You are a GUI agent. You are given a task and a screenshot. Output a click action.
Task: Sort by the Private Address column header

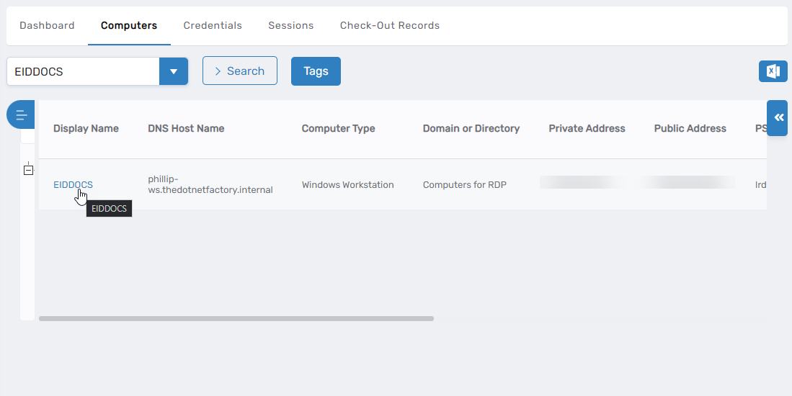pos(587,129)
